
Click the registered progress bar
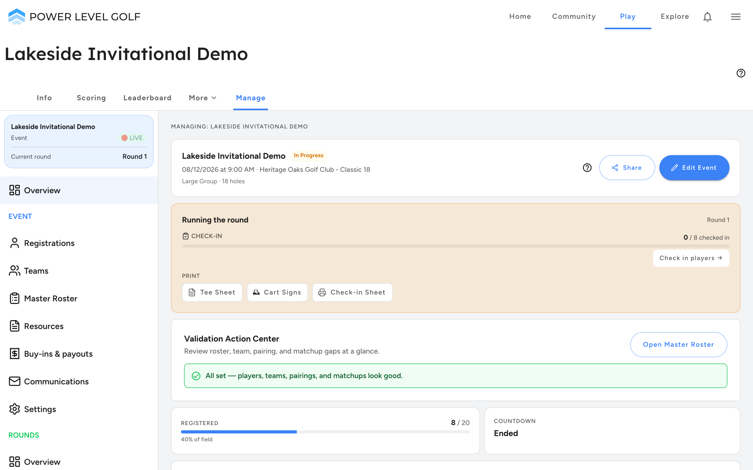pos(325,432)
